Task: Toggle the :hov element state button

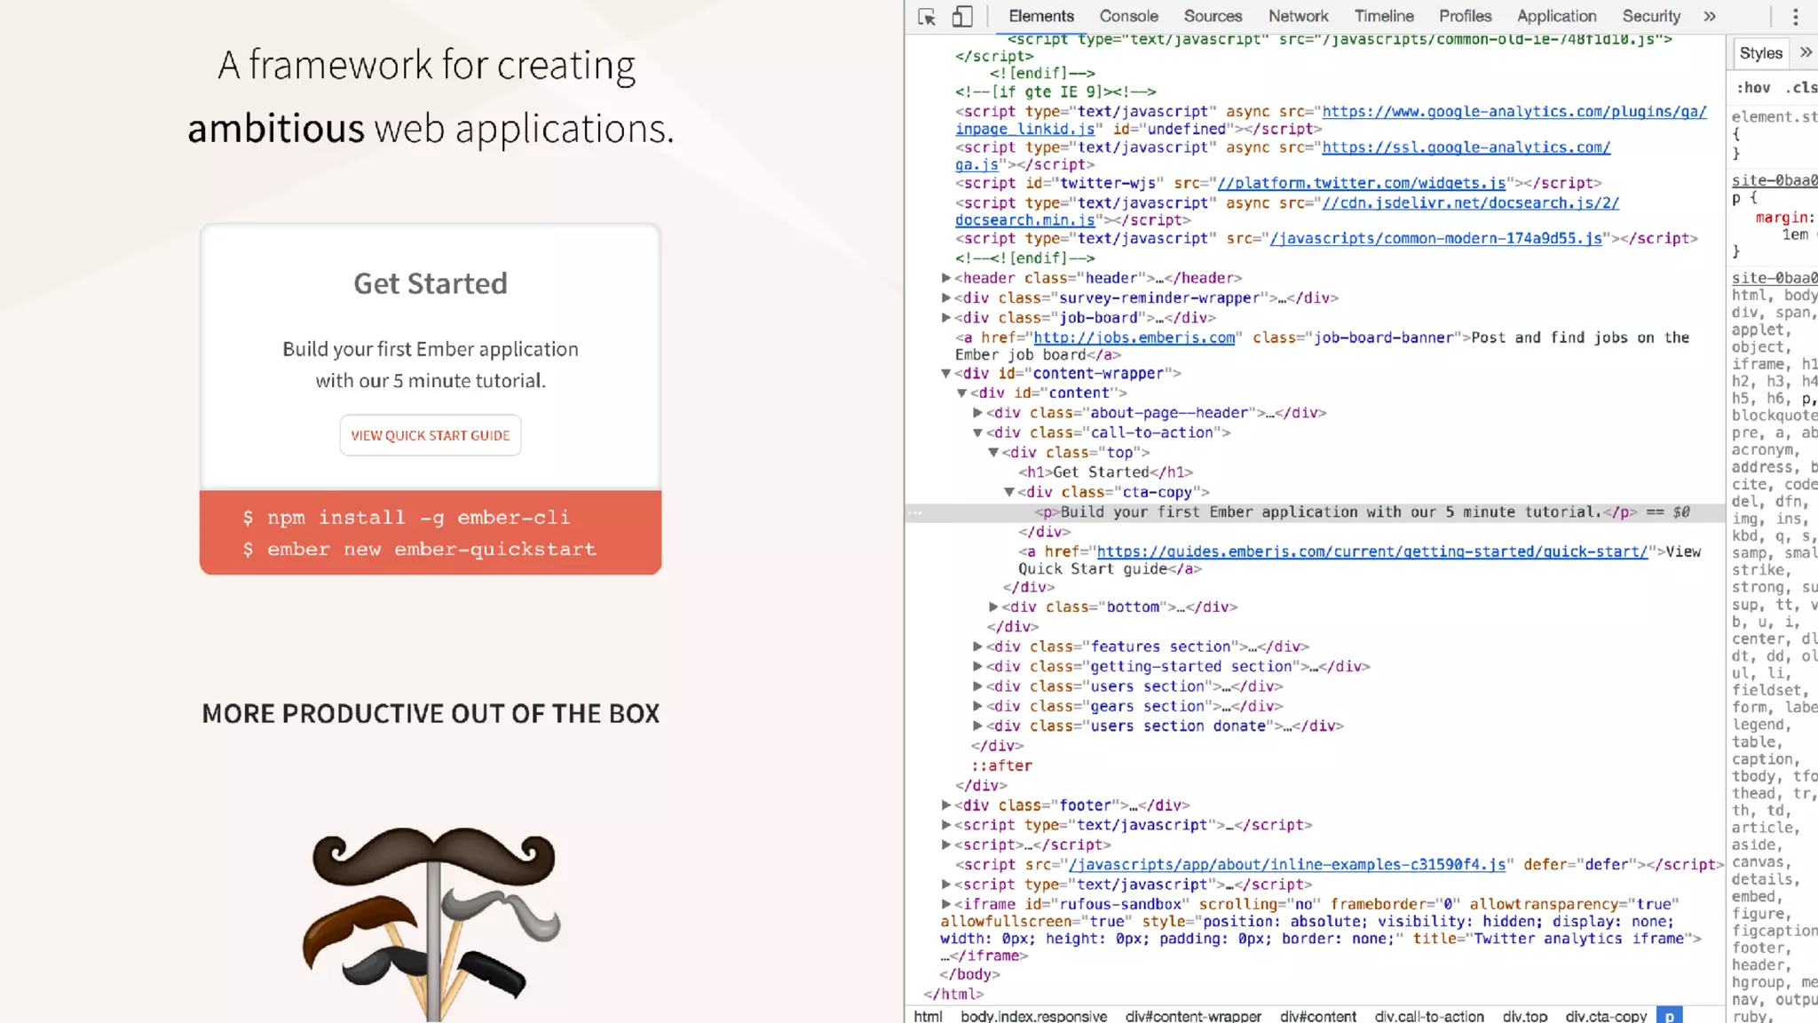Action: point(1753,87)
